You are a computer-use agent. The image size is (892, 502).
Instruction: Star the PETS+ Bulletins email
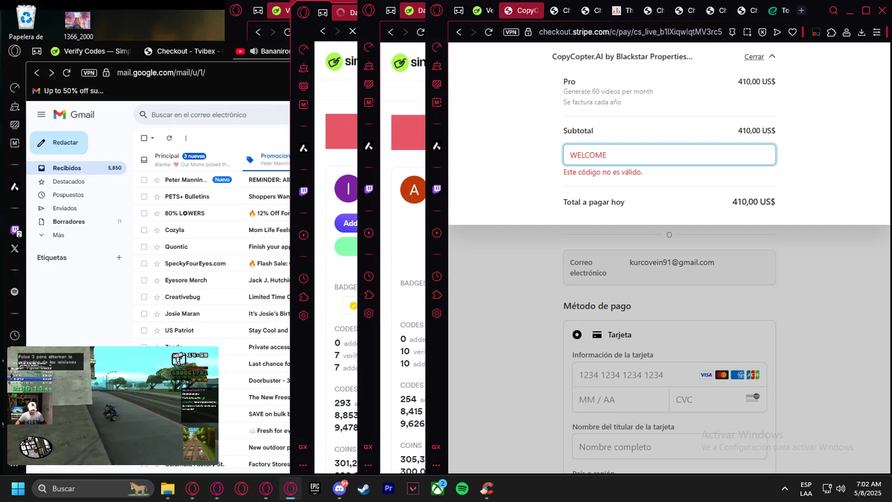click(x=157, y=196)
